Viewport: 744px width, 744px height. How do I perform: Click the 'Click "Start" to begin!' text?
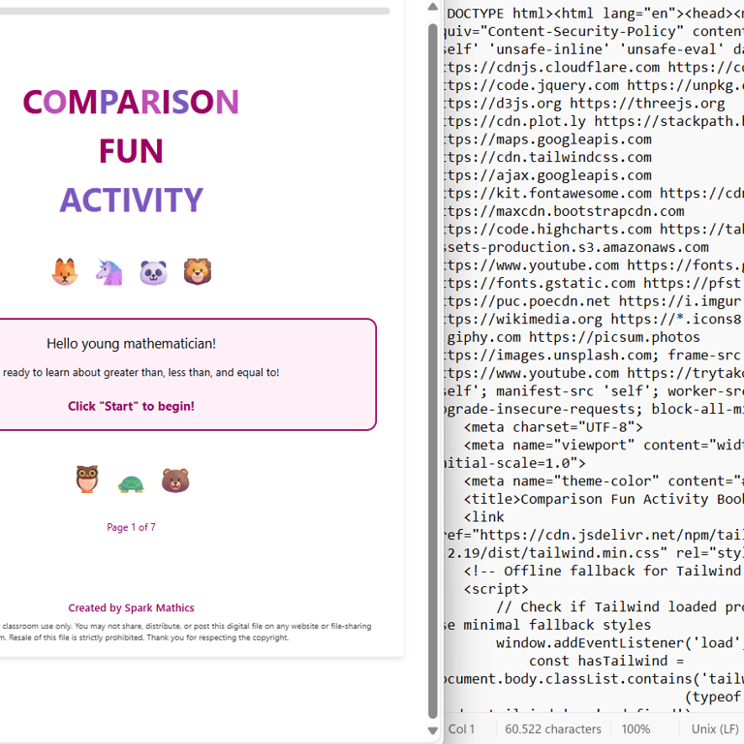click(x=131, y=406)
